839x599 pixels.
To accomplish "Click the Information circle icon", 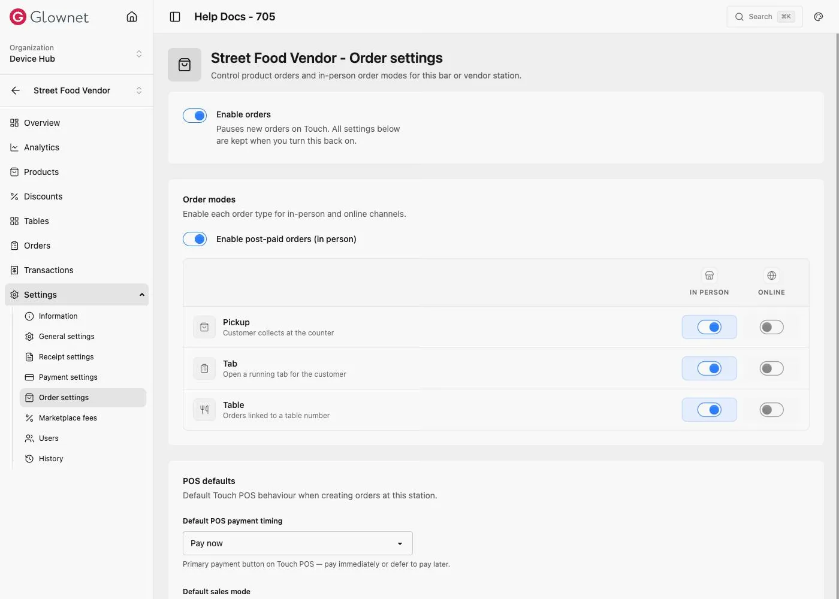I will [x=29, y=316].
